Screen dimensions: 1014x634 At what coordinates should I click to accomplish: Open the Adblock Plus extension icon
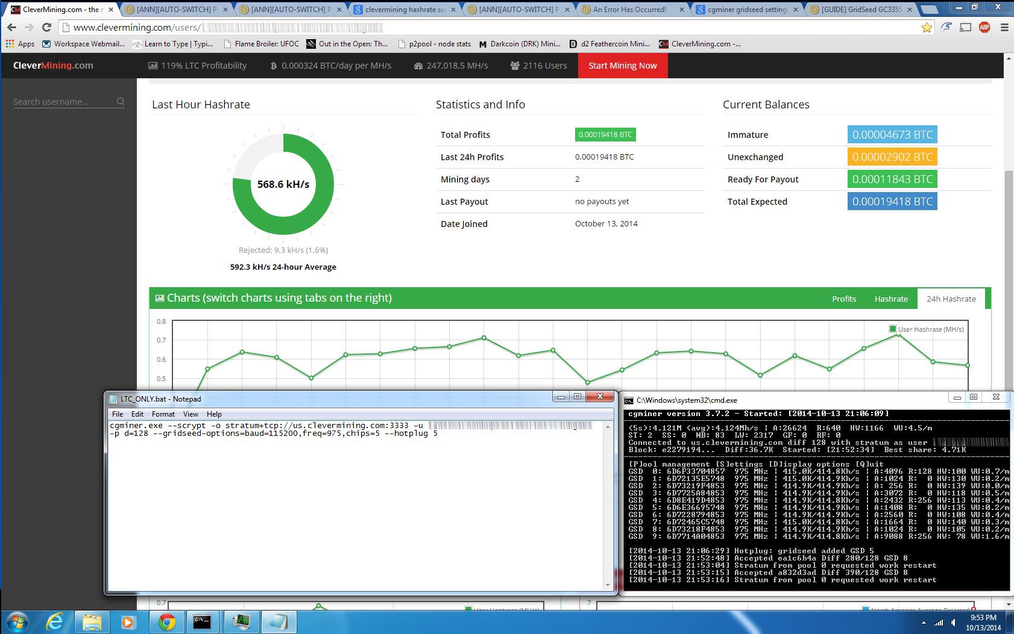point(984,27)
